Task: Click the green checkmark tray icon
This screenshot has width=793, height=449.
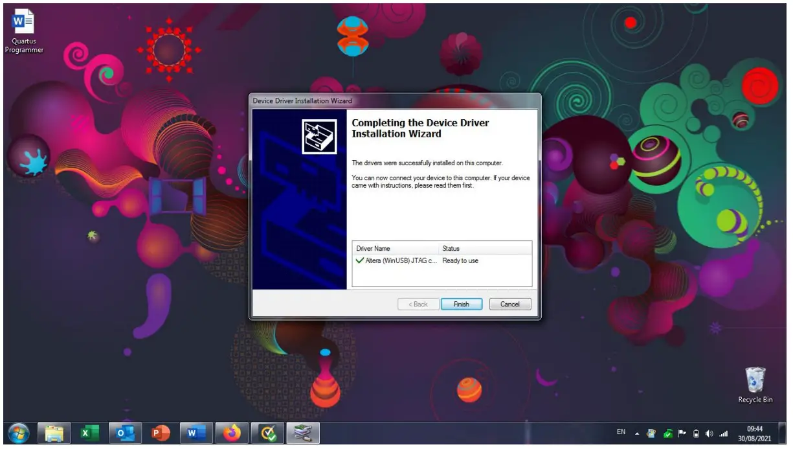Action: click(x=667, y=433)
